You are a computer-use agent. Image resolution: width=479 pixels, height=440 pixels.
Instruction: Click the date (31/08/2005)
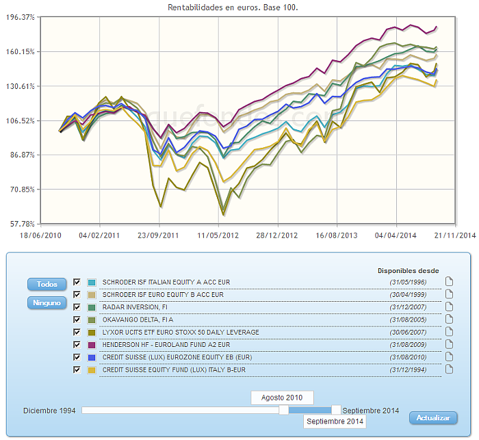(408, 320)
